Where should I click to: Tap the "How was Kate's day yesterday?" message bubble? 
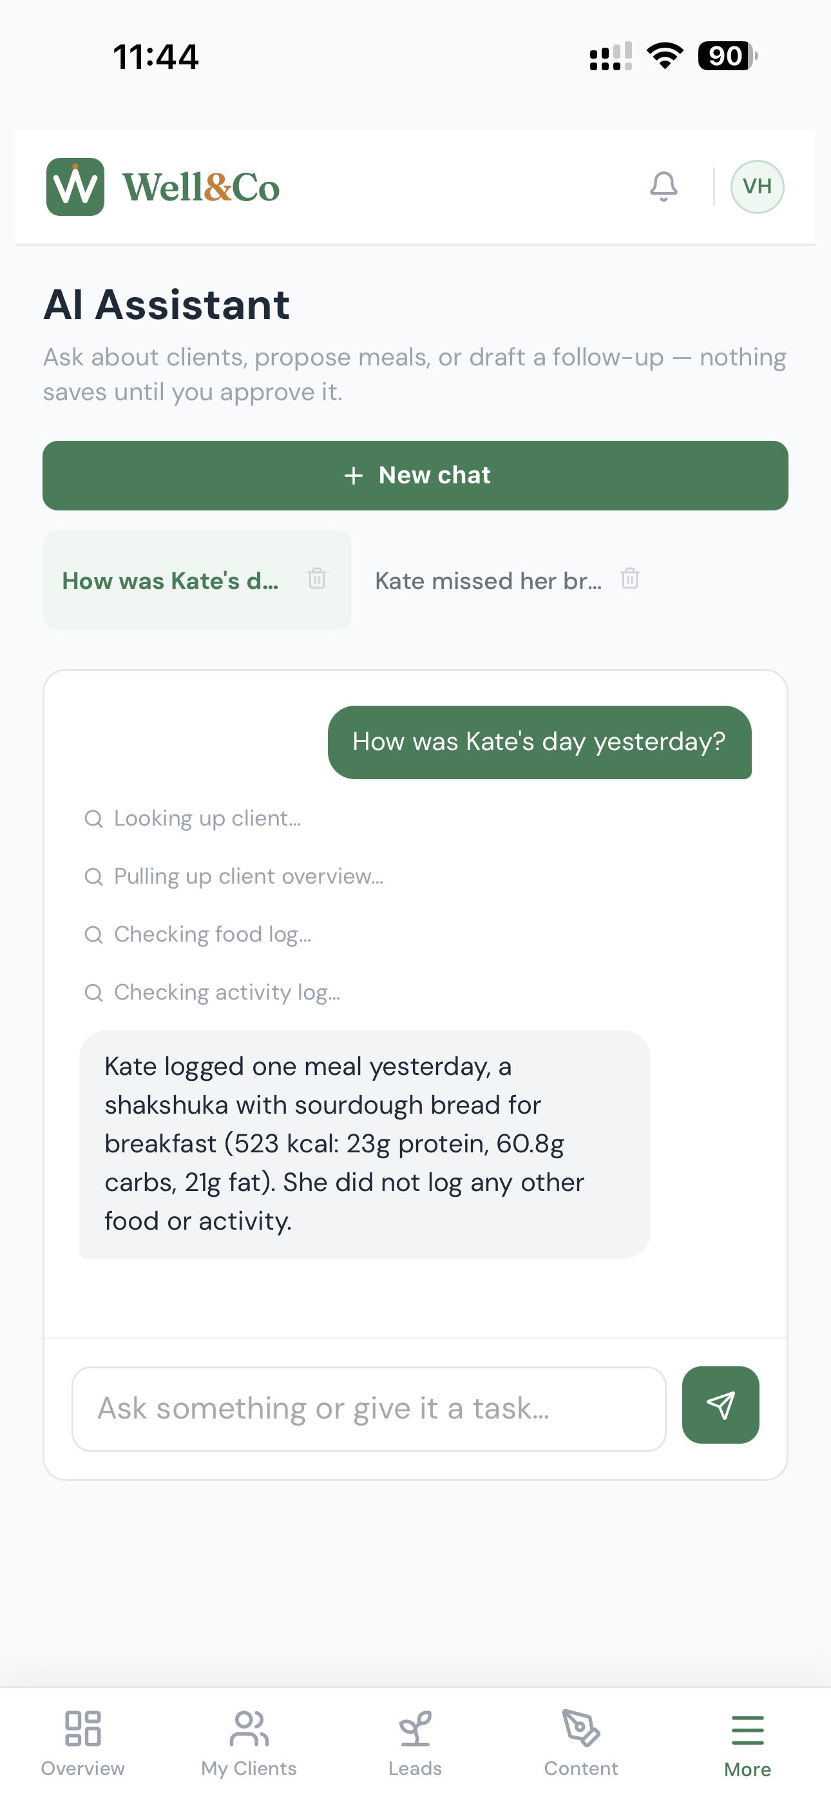point(539,742)
